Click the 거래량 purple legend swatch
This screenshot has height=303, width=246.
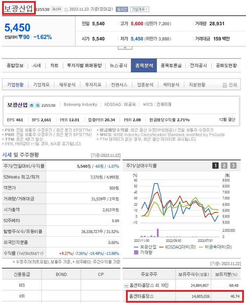(136, 252)
